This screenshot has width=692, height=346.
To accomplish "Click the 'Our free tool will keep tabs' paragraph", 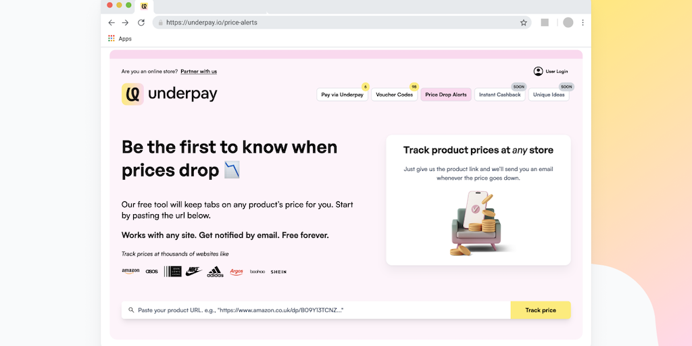I will coord(237,210).
